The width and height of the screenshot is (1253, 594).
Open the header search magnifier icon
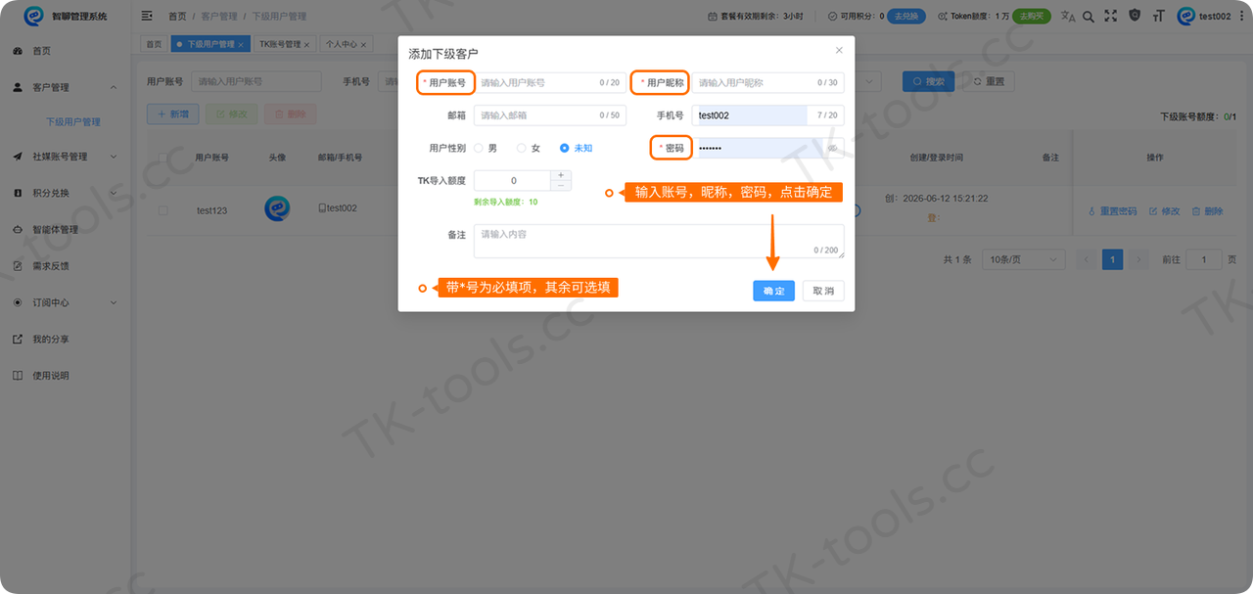pos(1089,16)
